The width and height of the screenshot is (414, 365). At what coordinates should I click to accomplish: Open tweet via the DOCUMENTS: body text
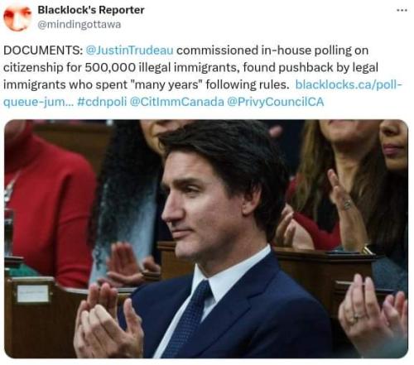pyautogui.click(x=43, y=50)
